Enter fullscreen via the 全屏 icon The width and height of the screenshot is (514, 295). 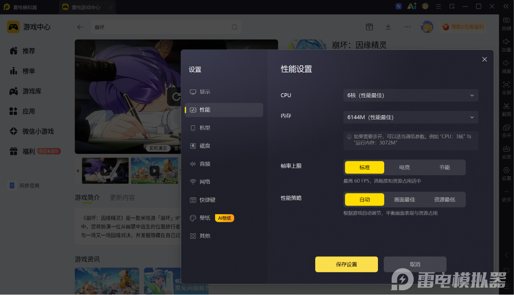(506, 85)
